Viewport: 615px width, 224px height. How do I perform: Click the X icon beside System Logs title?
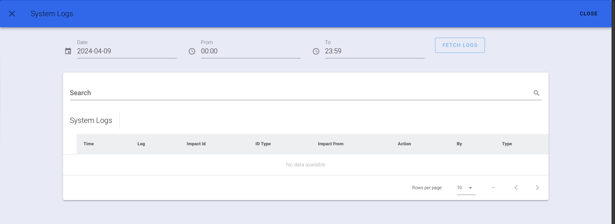(12, 14)
